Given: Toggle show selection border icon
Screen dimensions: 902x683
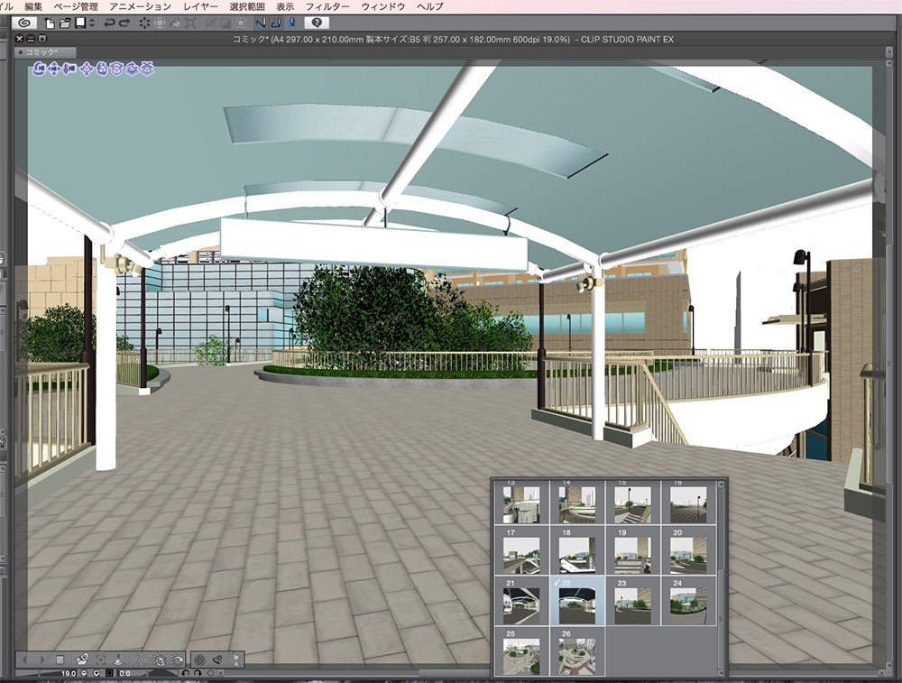Looking at the screenshot, I should coord(241,23).
